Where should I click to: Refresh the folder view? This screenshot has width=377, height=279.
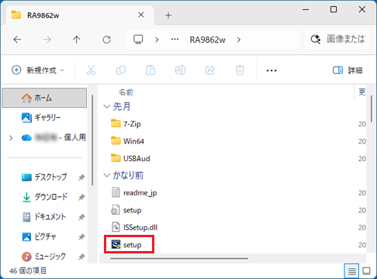tap(106, 40)
